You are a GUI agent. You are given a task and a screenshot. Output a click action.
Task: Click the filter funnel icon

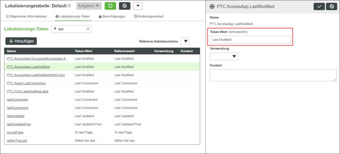coord(55,29)
